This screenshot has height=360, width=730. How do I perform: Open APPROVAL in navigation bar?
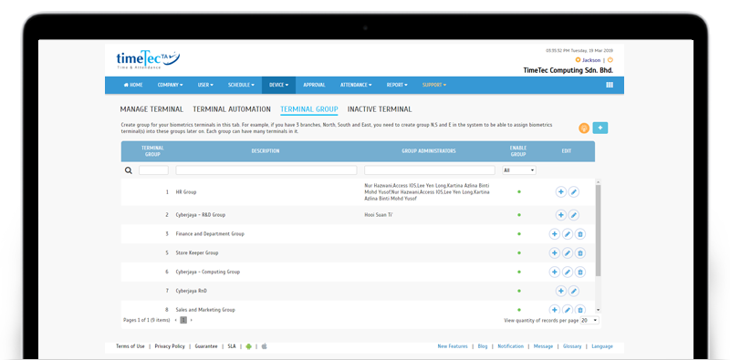(314, 85)
